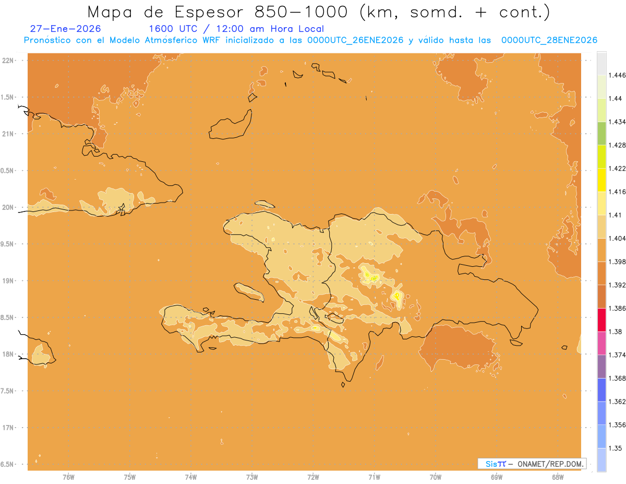
Task: Click the '17N' latitude axis label
Action: click(x=8, y=428)
